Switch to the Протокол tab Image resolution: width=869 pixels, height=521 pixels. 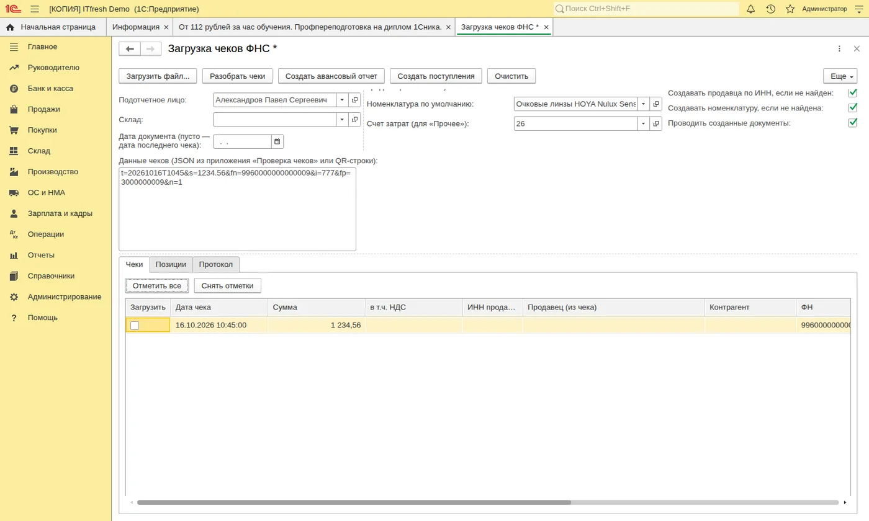216,264
